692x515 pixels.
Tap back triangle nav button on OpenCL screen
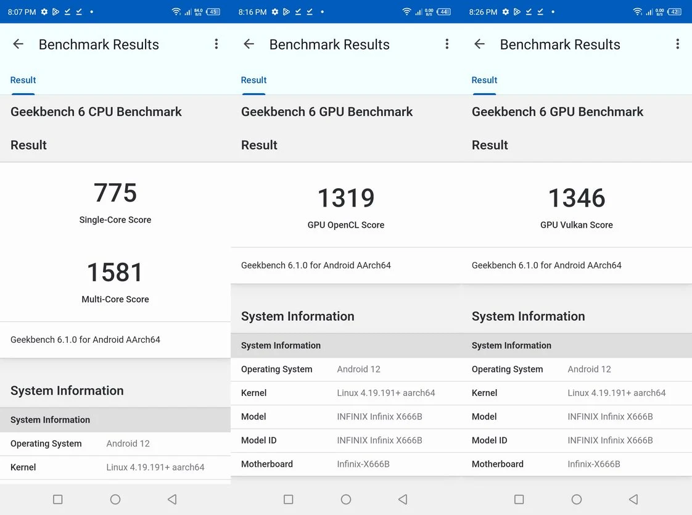[403, 499]
